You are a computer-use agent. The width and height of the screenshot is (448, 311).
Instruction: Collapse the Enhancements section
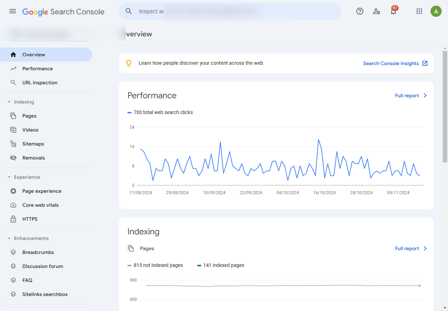(9, 238)
